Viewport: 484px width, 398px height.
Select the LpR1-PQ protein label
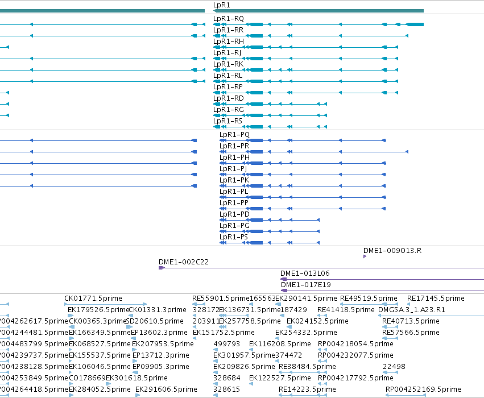coord(234,135)
